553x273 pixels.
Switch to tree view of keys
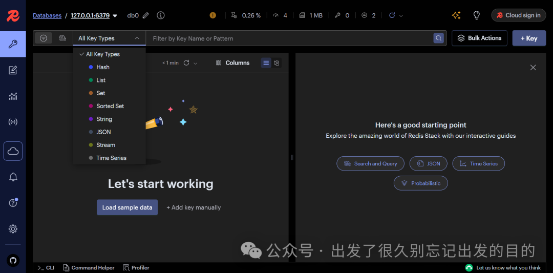click(x=276, y=63)
